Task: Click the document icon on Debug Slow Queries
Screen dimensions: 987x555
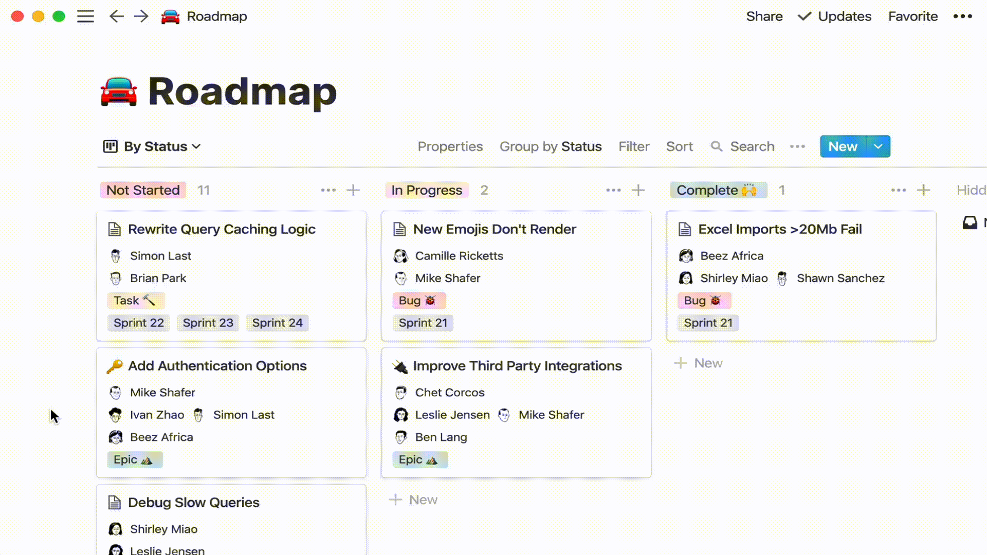Action: pyautogui.click(x=115, y=502)
